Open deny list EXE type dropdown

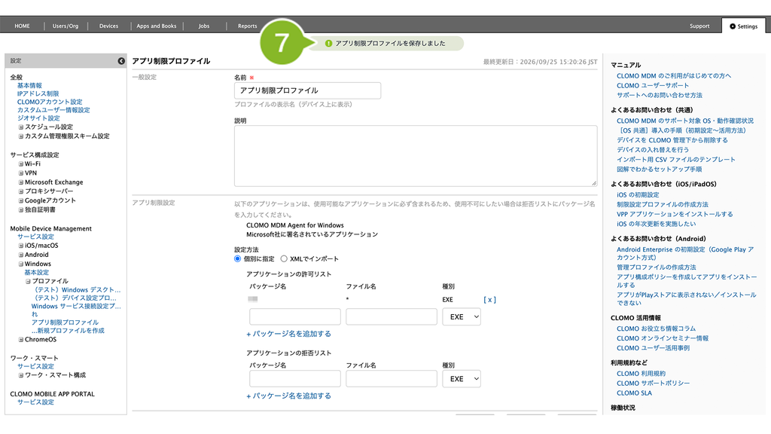[x=462, y=379]
